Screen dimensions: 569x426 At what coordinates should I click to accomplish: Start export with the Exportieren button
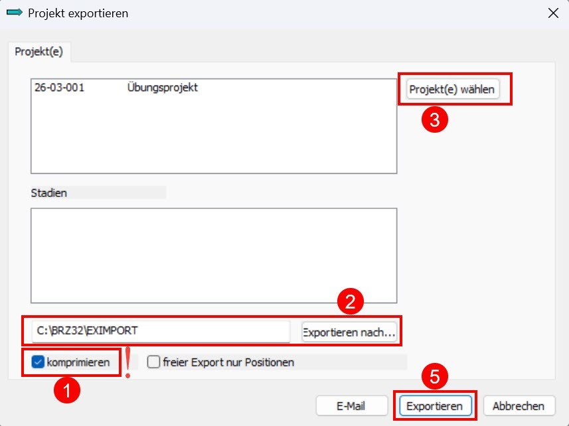click(435, 405)
